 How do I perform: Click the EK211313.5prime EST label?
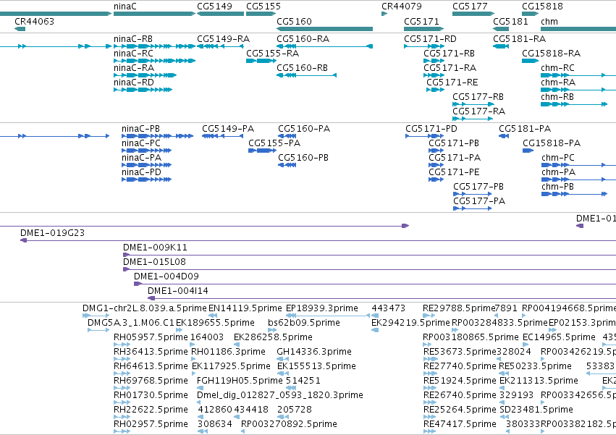[x=539, y=381]
